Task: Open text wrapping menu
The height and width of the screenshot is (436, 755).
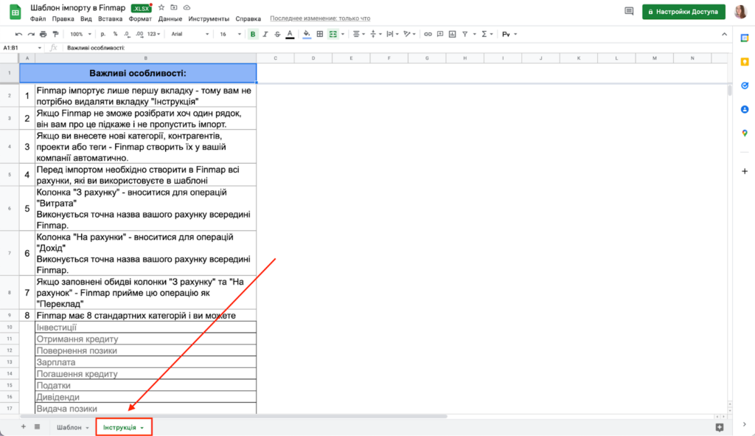Action: pyautogui.click(x=392, y=34)
